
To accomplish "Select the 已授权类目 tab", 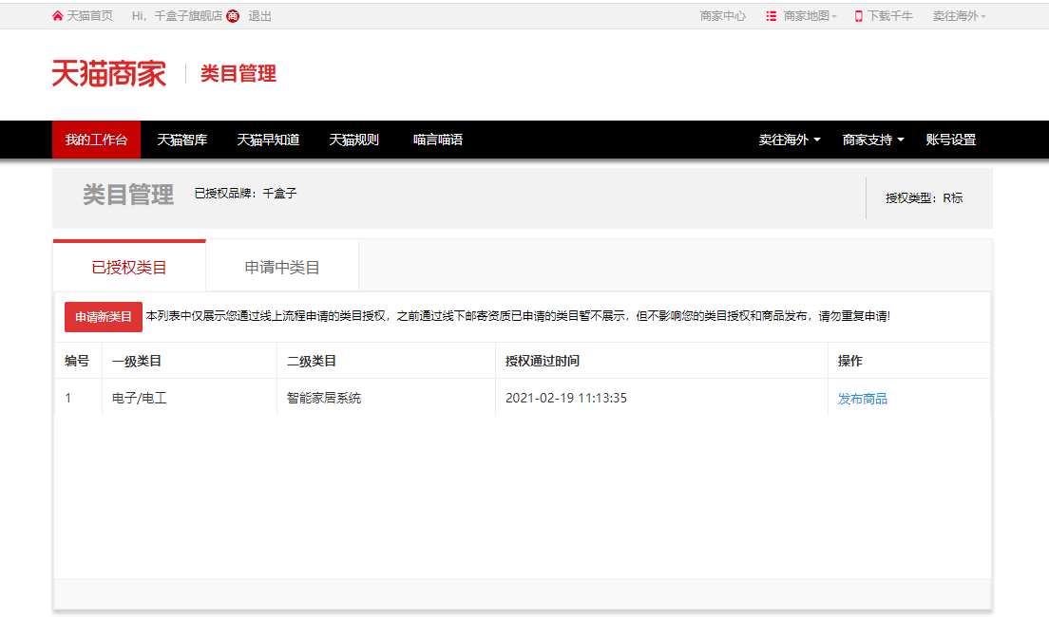I will [x=129, y=268].
